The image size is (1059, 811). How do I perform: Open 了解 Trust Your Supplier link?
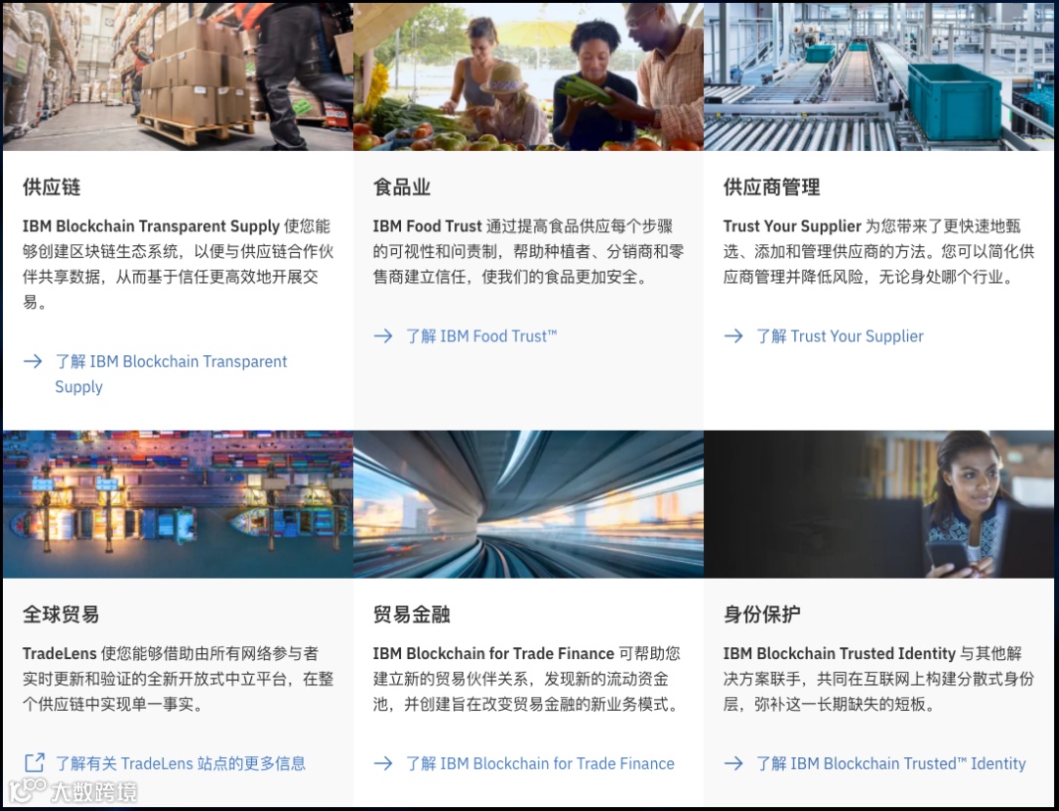click(x=839, y=335)
